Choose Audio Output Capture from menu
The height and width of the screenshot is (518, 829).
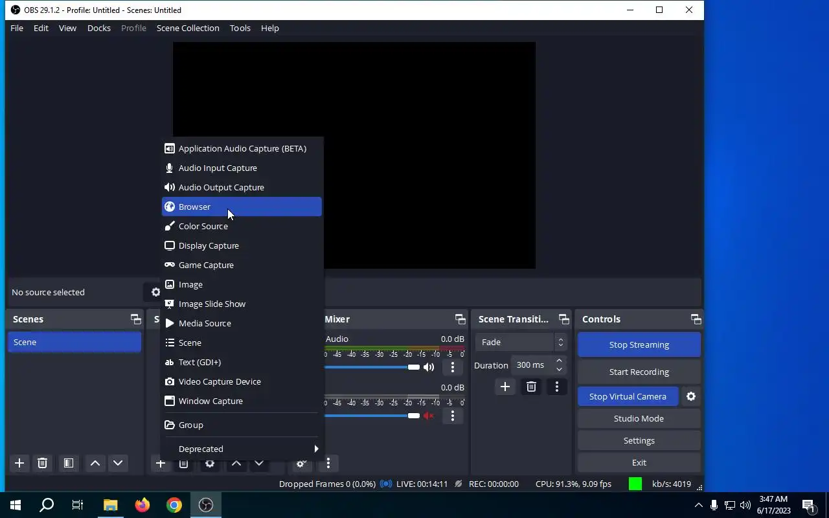point(242,187)
